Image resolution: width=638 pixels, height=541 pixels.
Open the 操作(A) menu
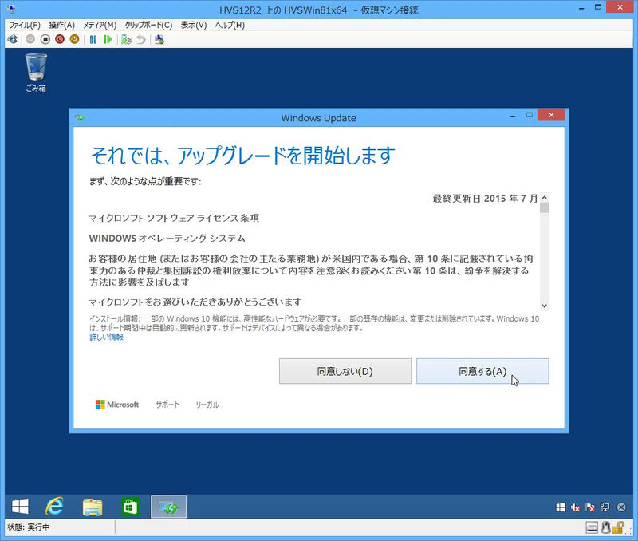pyautogui.click(x=62, y=25)
